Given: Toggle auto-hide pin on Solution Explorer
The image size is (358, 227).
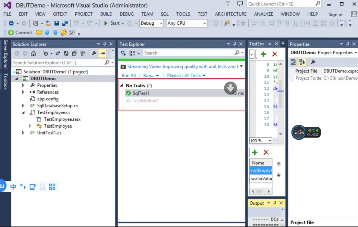Looking at the screenshot, I should click(105, 44).
